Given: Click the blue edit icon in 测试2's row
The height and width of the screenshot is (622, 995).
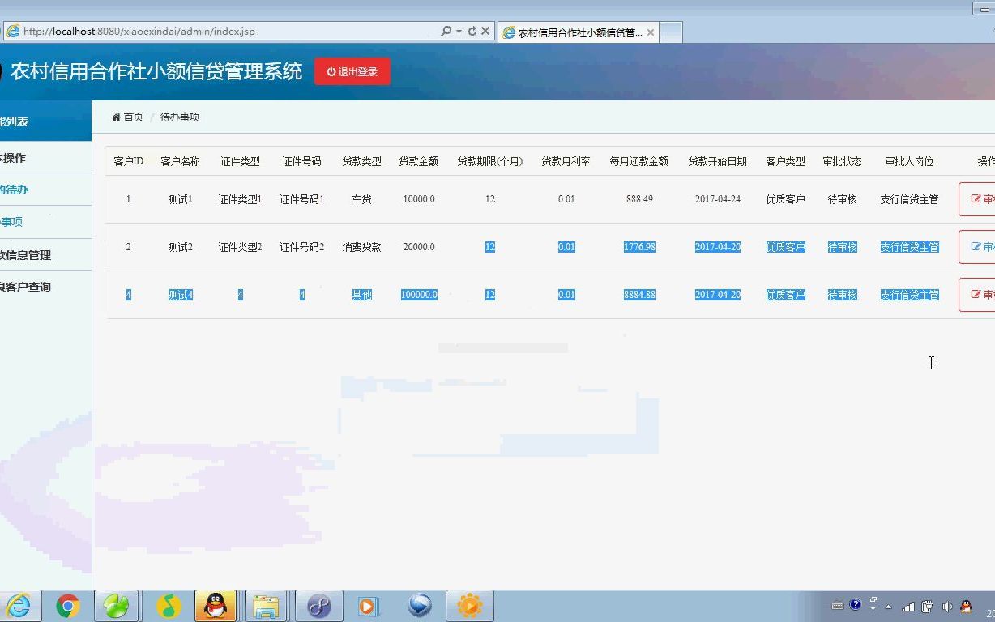Looking at the screenshot, I should [x=975, y=246].
